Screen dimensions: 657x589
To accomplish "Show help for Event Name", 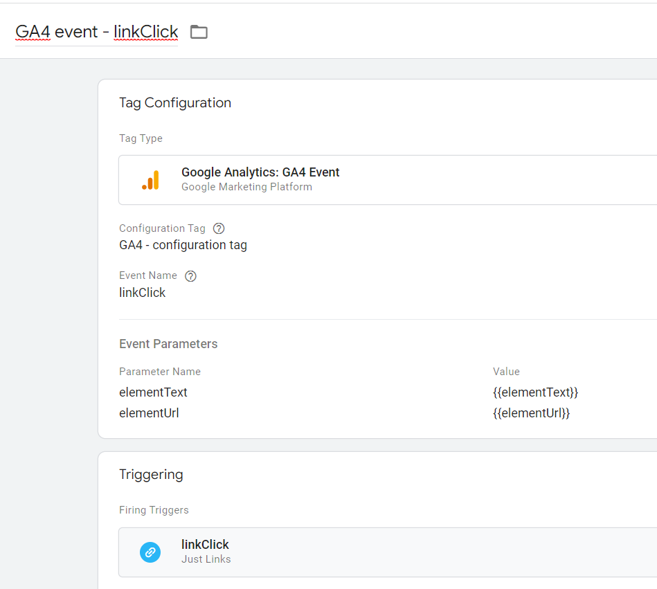I will (x=190, y=276).
